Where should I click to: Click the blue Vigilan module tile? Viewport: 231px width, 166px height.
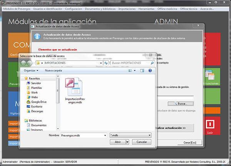(x=13, y=104)
